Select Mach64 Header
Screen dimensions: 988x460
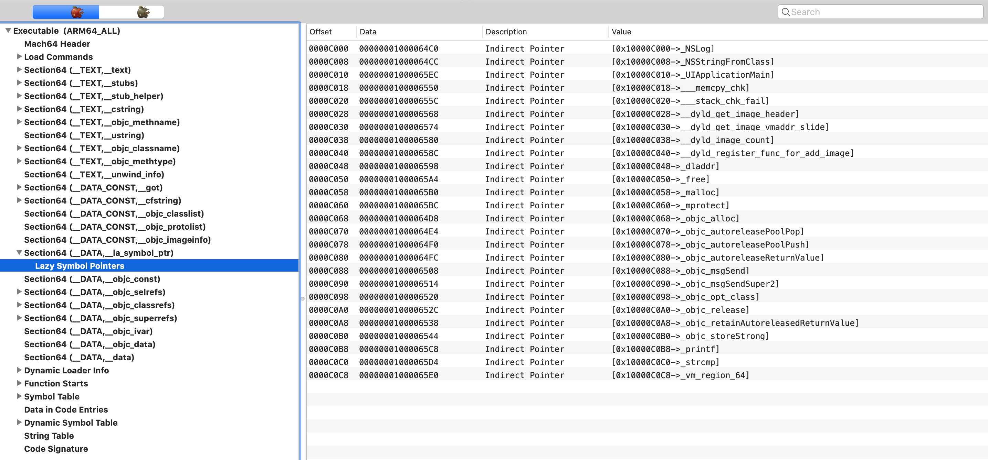pyautogui.click(x=57, y=44)
